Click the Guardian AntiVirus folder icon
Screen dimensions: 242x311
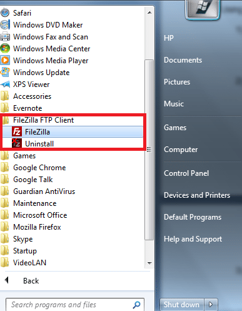pos(5,191)
